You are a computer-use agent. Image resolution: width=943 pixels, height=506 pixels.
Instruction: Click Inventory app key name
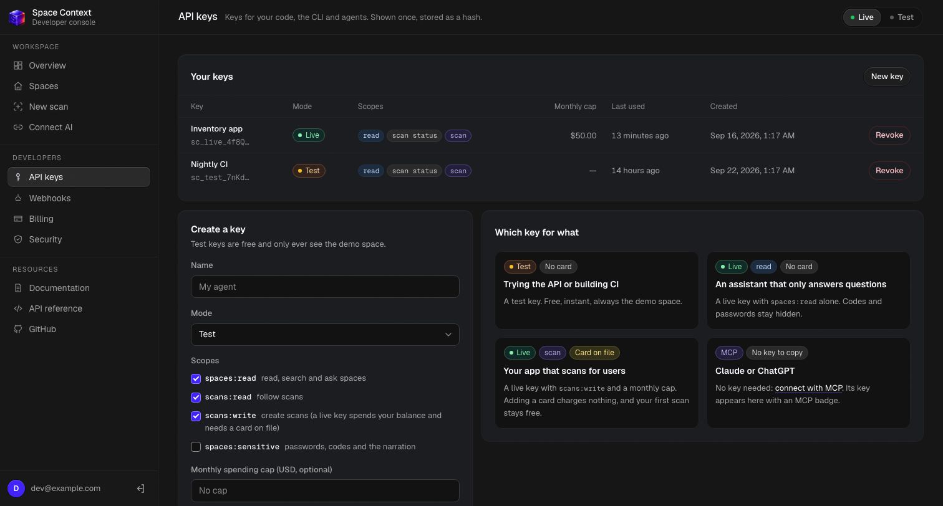point(216,129)
